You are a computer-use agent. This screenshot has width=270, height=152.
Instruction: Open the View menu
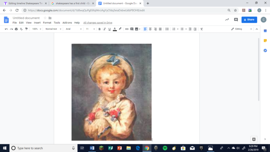pos(29,22)
